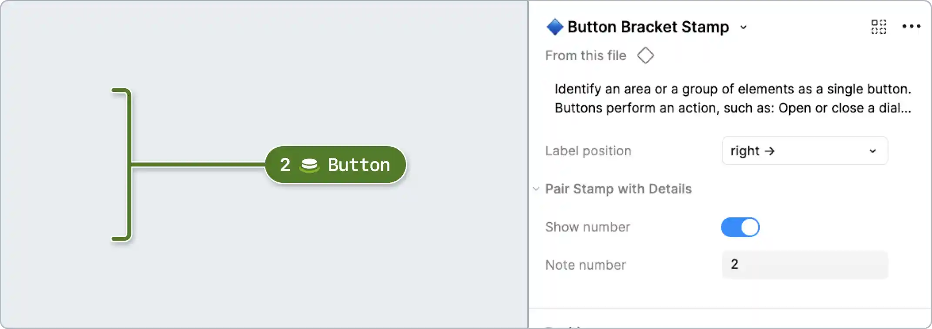This screenshot has height=329, width=932.
Task: Select the green 2 Button stamp on canvas
Action: tap(335, 164)
